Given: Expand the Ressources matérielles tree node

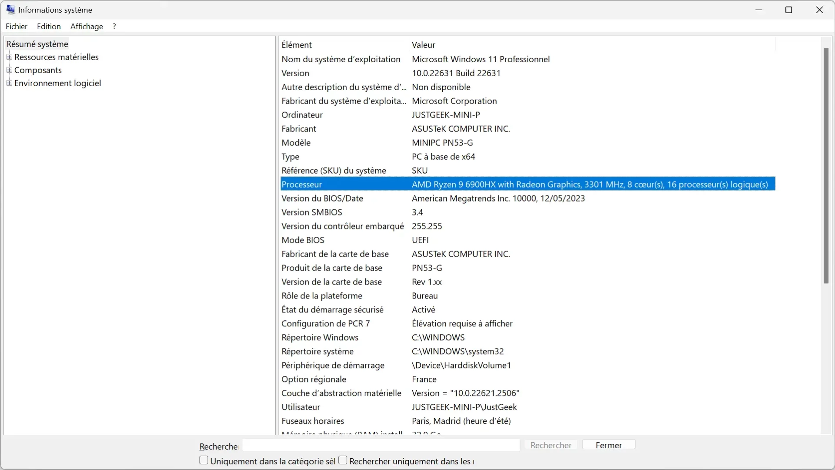Looking at the screenshot, I should point(9,57).
